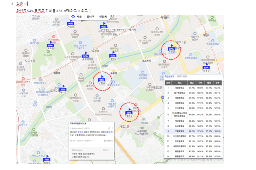Click the 대청역 subway station marker

pyautogui.click(x=206, y=33)
